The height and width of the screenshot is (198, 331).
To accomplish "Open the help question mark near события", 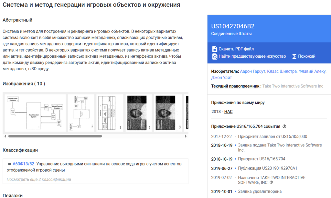I will pos(284,126).
